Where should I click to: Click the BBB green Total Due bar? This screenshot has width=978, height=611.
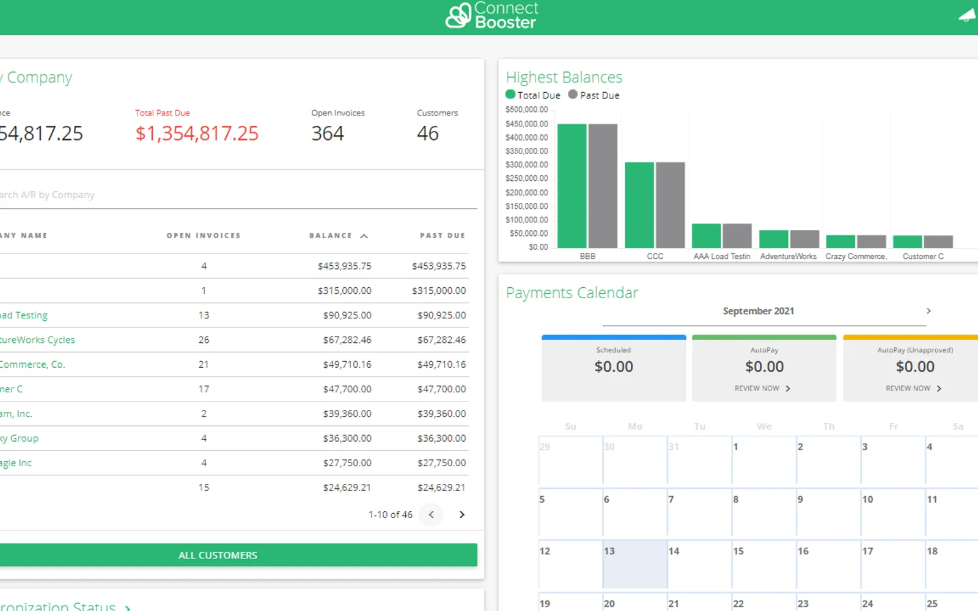point(572,186)
